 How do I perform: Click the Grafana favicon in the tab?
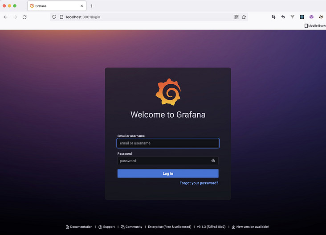coord(32,6)
